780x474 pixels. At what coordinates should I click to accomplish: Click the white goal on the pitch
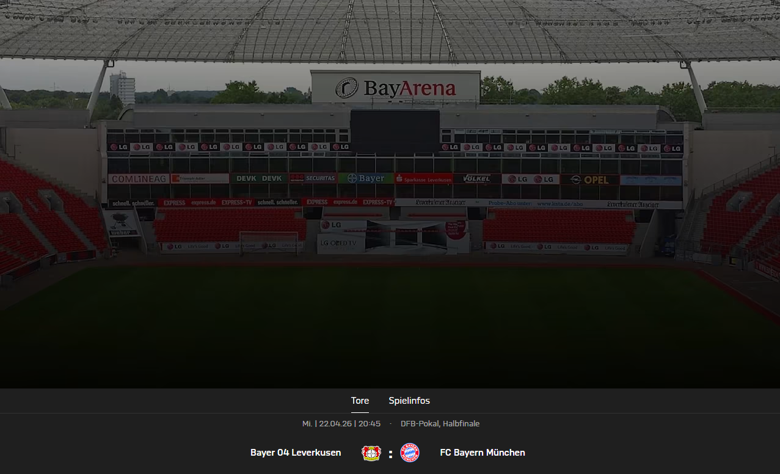point(269,242)
